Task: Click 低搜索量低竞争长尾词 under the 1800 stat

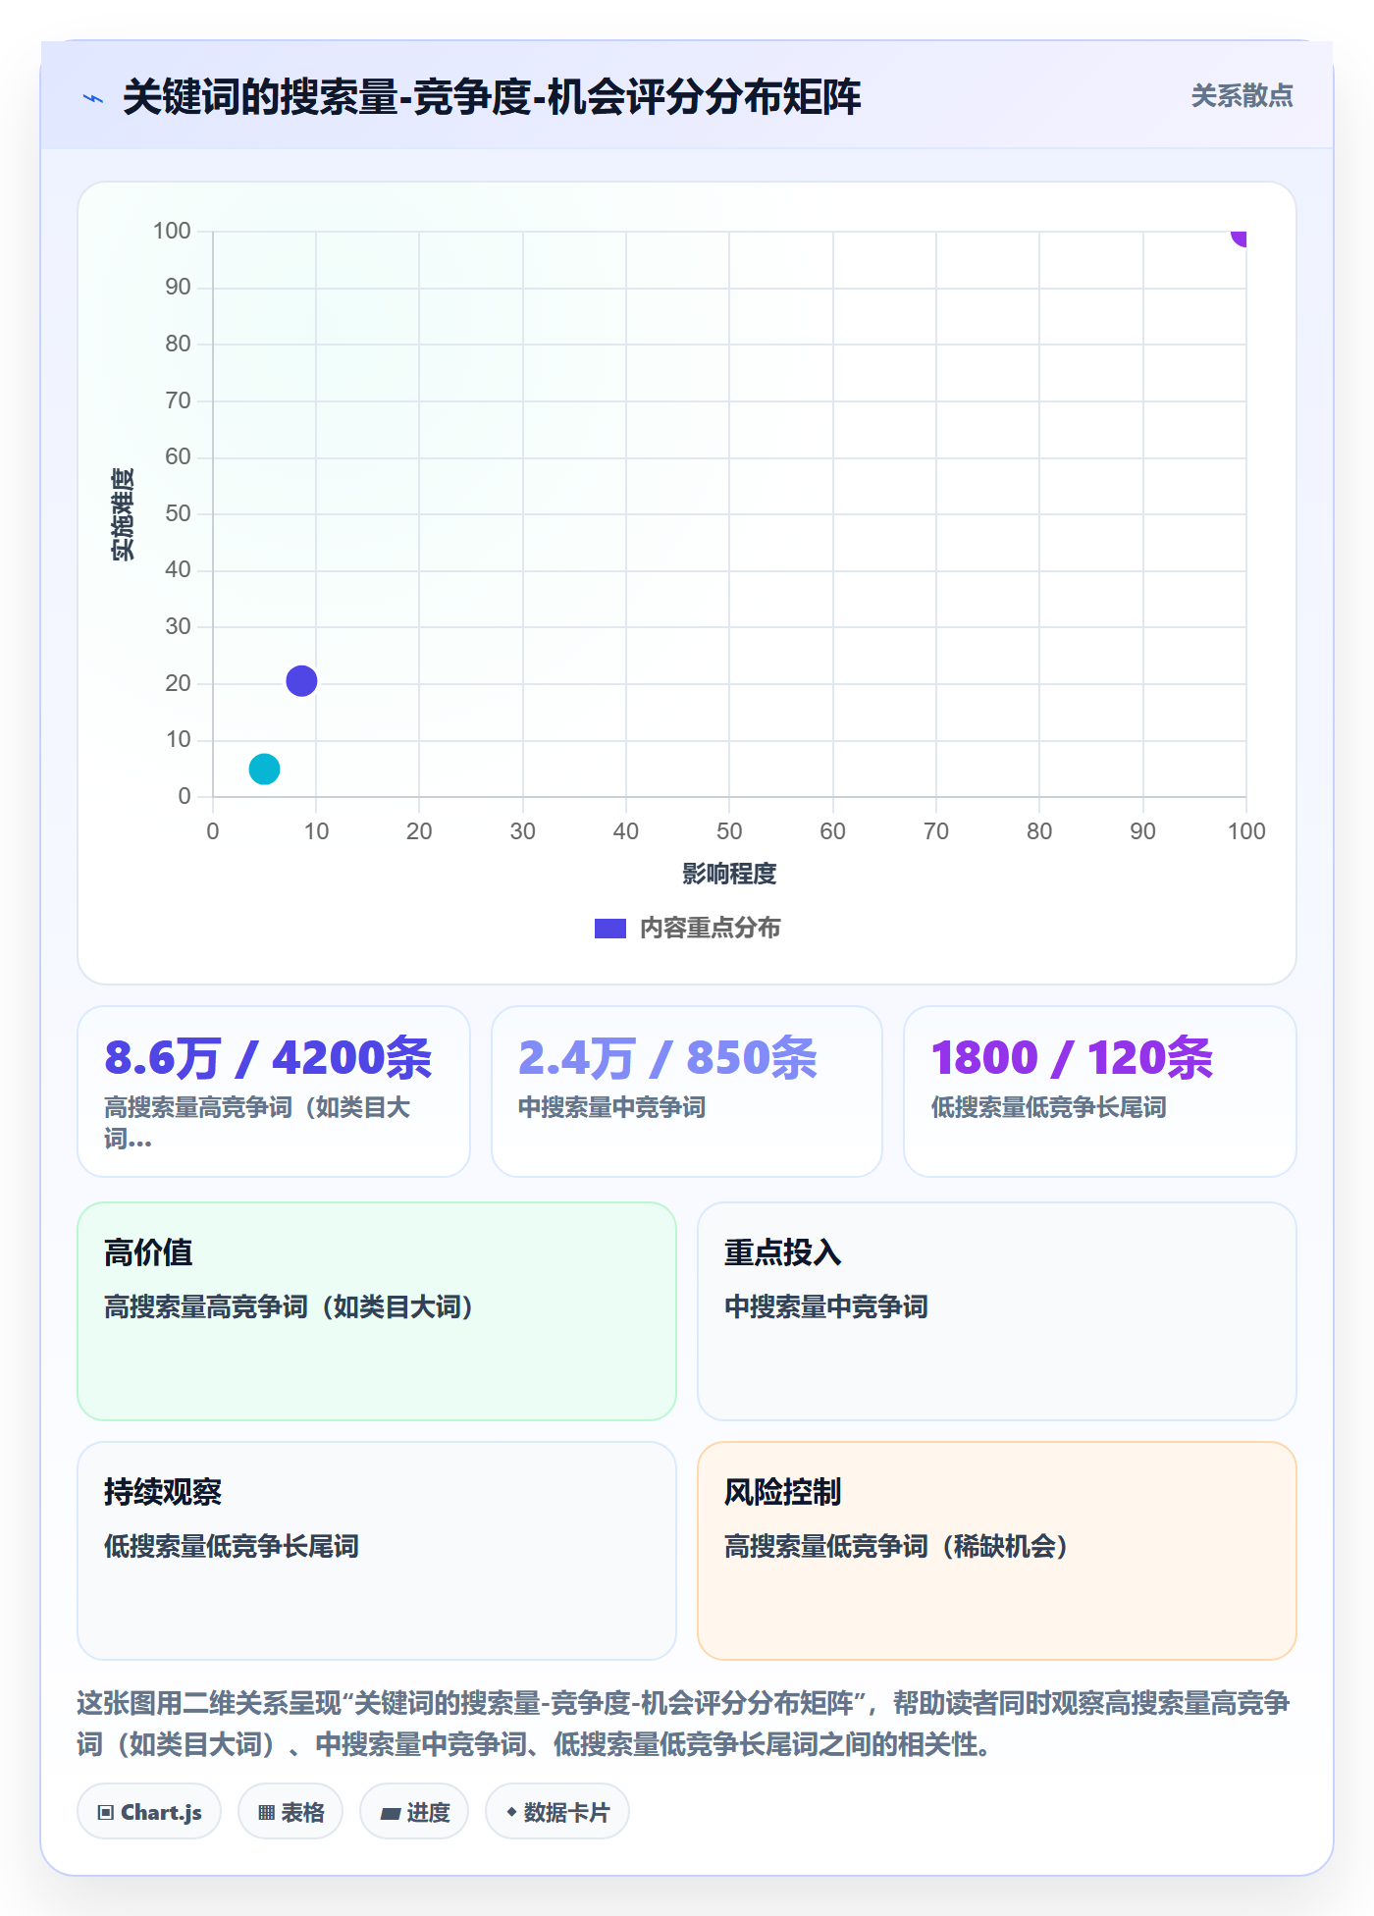Action: coord(1048,1107)
